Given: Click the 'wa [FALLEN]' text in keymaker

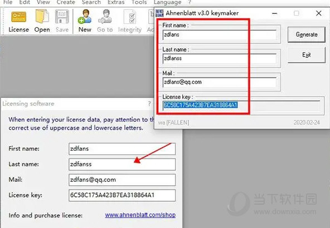Looking at the screenshot, I should point(173,122).
